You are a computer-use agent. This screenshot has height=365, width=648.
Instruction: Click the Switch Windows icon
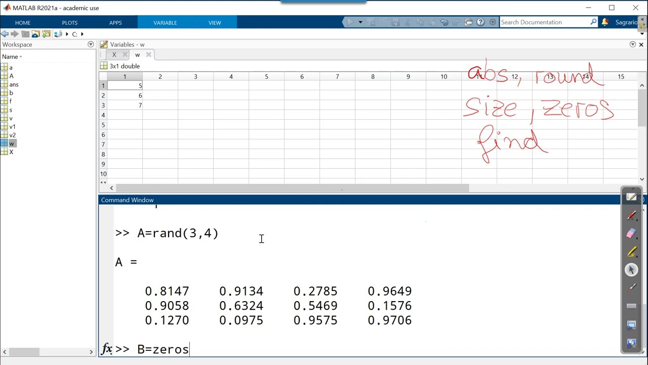(x=468, y=22)
